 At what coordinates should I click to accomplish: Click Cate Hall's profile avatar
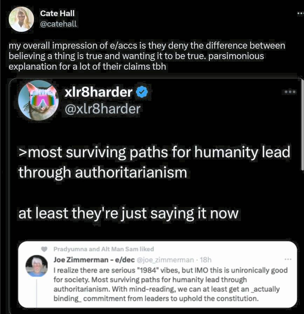click(x=21, y=19)
